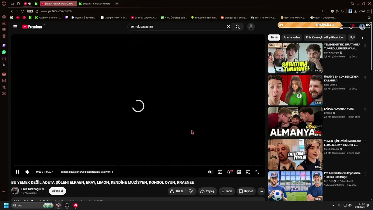Open the 'ALMANYA vlog' video thumbnail
Screen dimensions: 373x210
(295, 122)
